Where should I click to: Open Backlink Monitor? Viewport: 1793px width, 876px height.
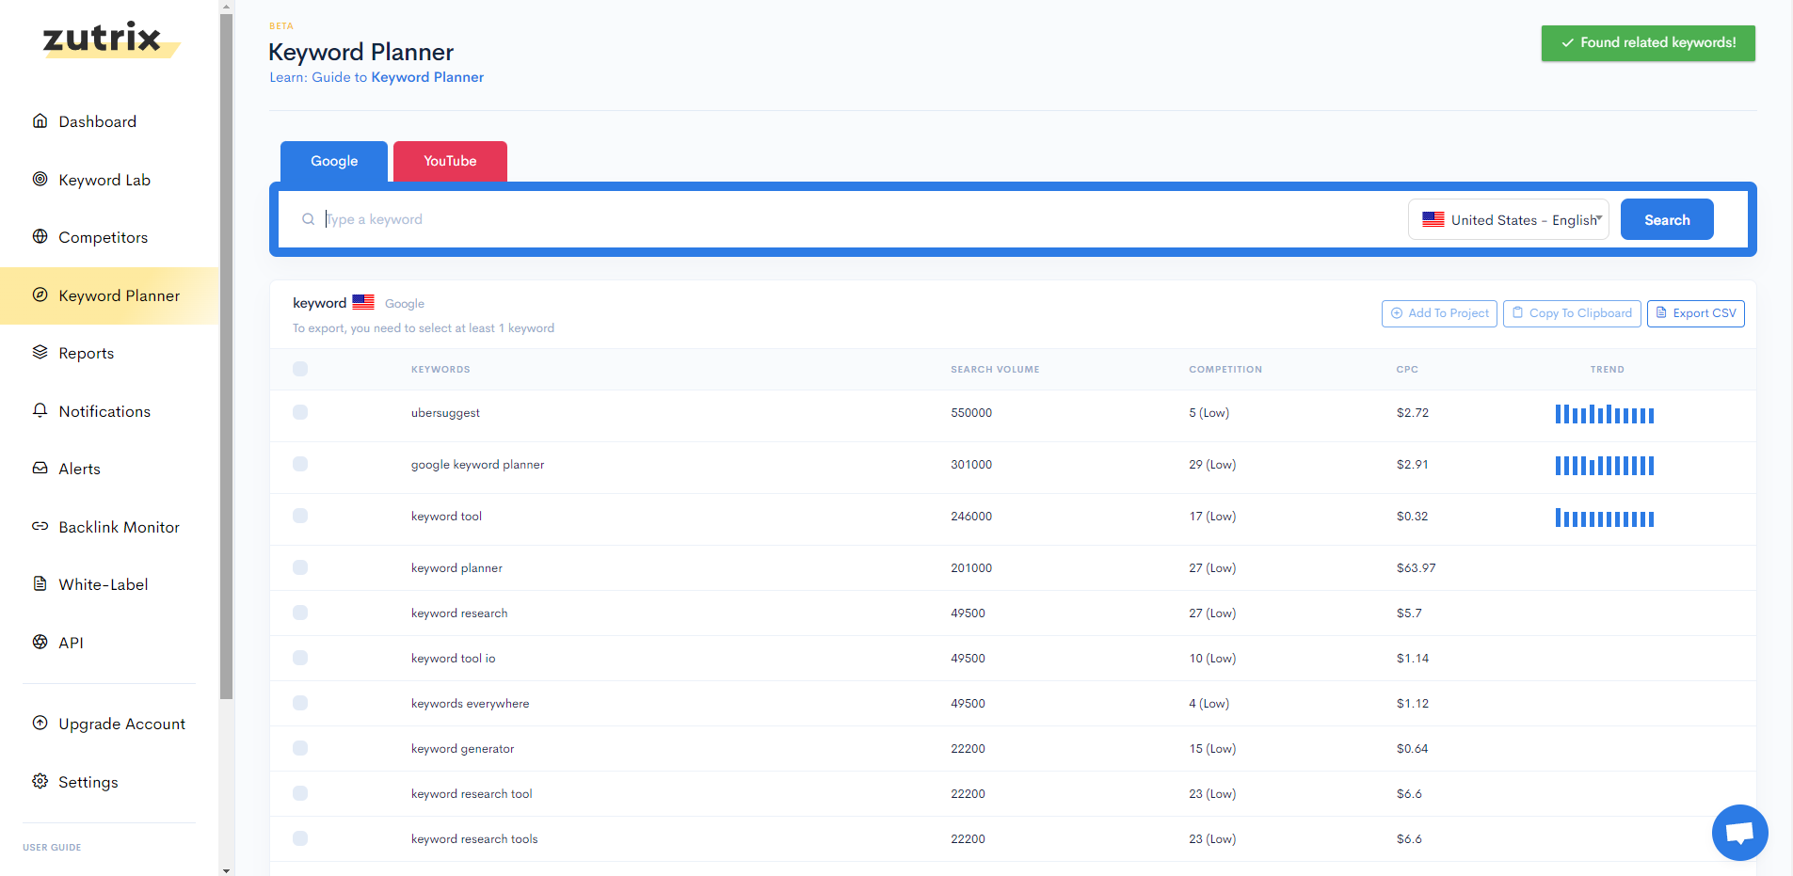tap(119, 527)
